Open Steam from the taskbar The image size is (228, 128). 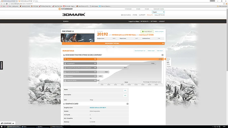coord(24,127)
